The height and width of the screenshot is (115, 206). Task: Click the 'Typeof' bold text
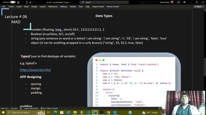click(x=25, y=56)
